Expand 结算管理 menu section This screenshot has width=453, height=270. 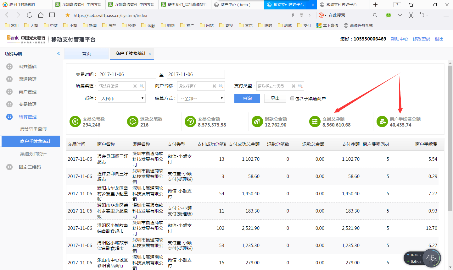point(28,117)
